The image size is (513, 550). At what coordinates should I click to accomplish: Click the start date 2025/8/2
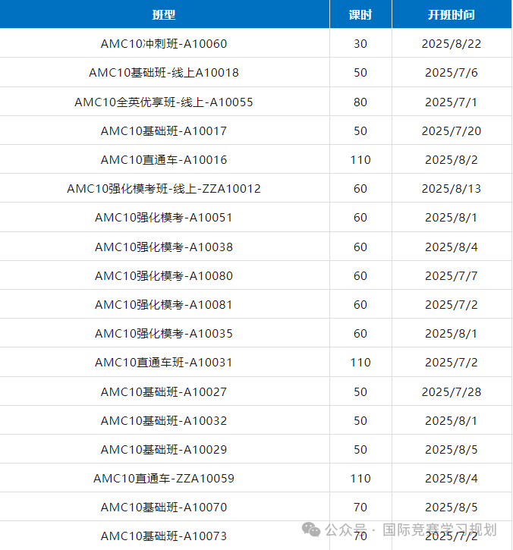[x=452, y=159]
